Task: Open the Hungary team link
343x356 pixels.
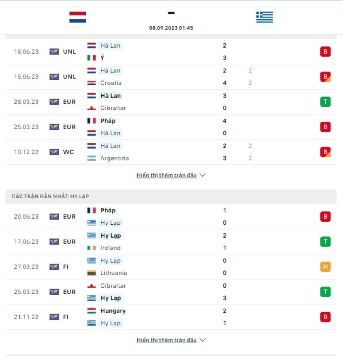Action: [113, 311]
